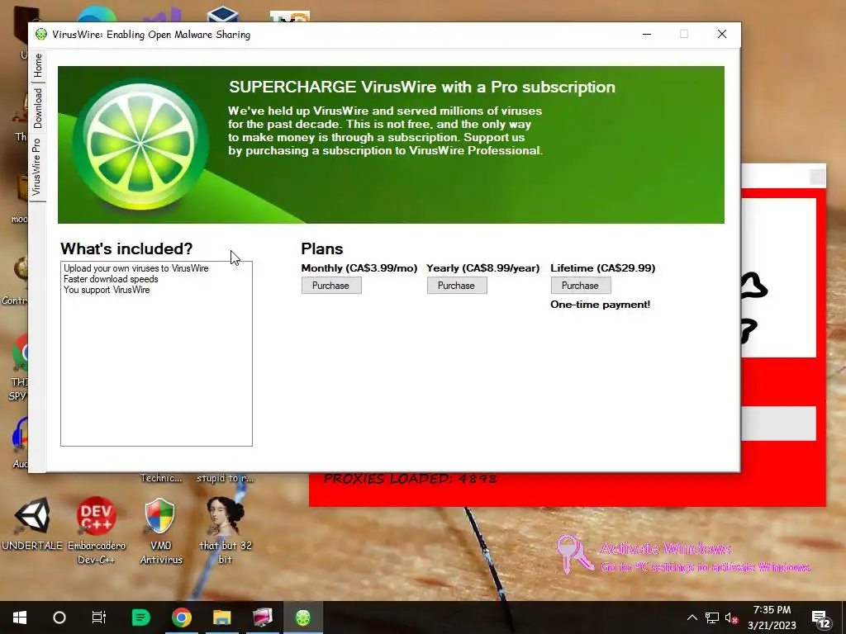The width and height of the screenshot is (846, 634).
Task: Click the 'One-time payment!' label
Action: click(x=600, y=305)
